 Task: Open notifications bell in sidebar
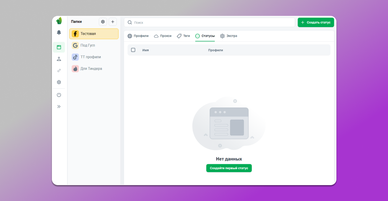point(59,32)
